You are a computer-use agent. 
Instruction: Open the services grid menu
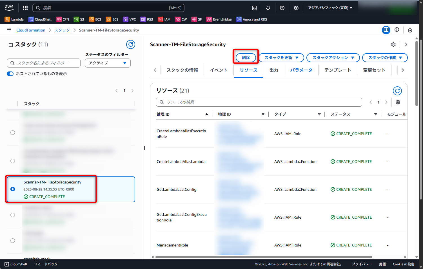pos(25,8)
